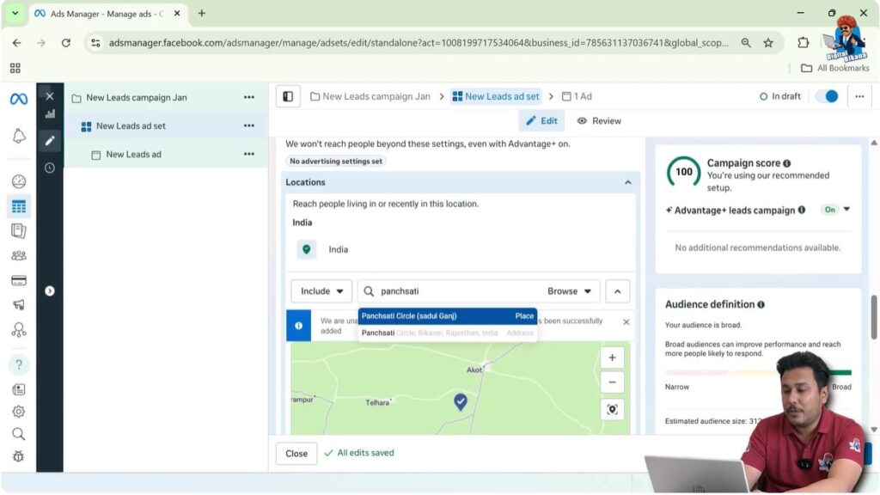
Task: Zoom out on the map
Action: click(612, 382)
